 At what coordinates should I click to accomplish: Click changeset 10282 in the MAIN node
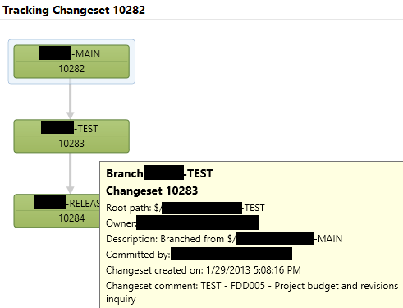[x=71, y=69]
